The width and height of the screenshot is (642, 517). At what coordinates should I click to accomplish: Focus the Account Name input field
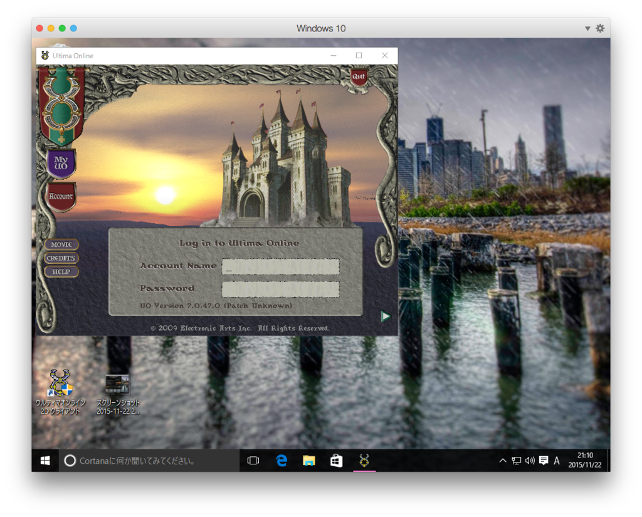280,266
